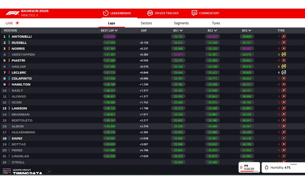The width and height of the screenshot is (305, 185).
Task: Click Russell's gap value +0.129
Action: (x=144, y=43)
